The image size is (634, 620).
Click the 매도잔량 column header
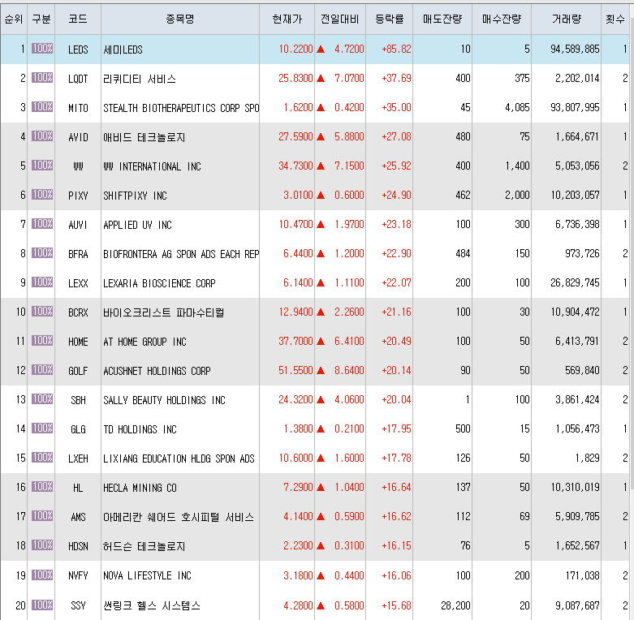pos(442,19)
